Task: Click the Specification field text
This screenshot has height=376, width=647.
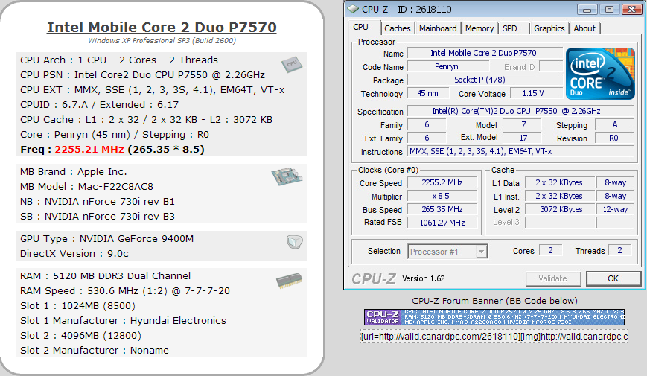Action: (520, 111)
